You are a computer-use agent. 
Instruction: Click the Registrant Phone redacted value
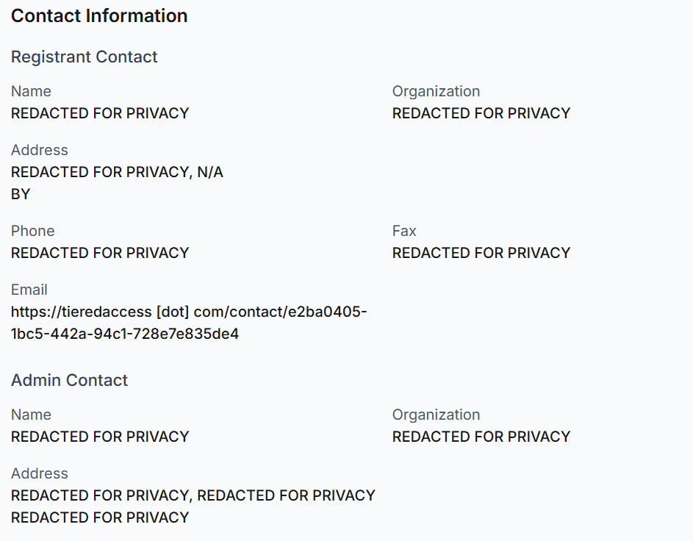point(100,253)
